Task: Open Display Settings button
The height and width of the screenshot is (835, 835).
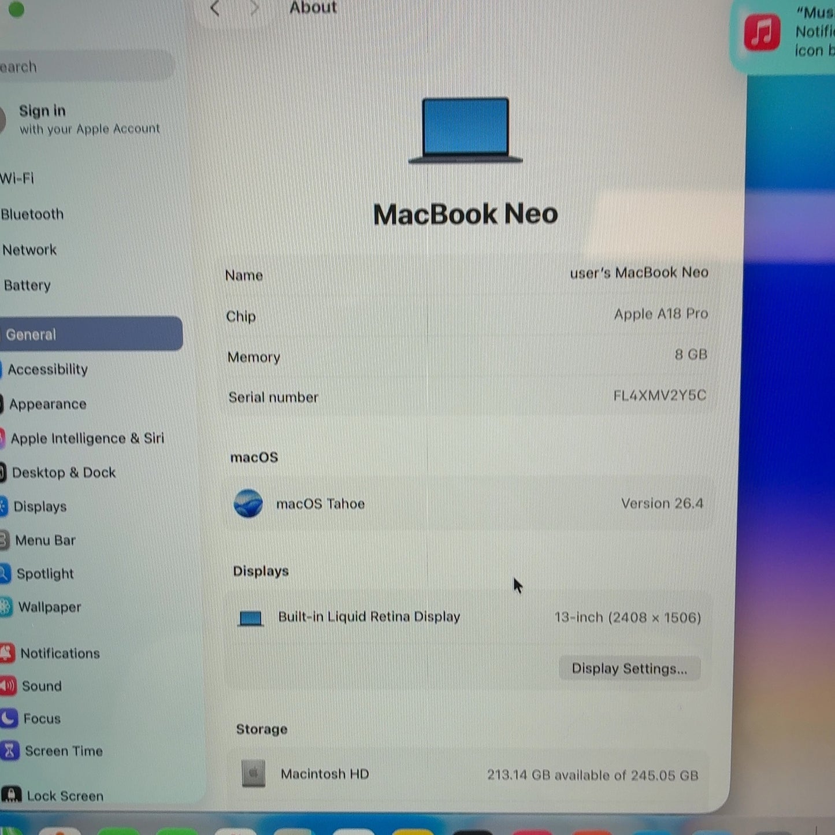Action: [629, 669]
